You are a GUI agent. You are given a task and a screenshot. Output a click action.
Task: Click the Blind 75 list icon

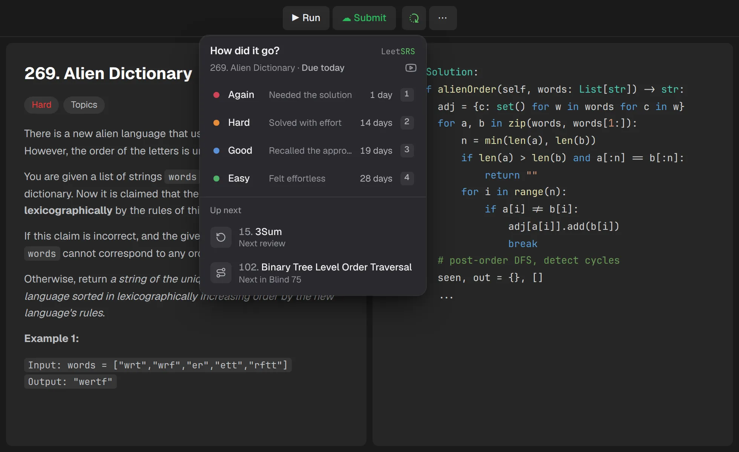pos(221,273)
